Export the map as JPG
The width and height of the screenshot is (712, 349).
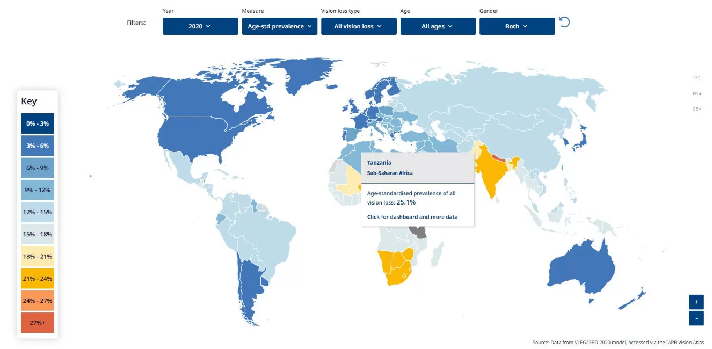coord(696,78)
